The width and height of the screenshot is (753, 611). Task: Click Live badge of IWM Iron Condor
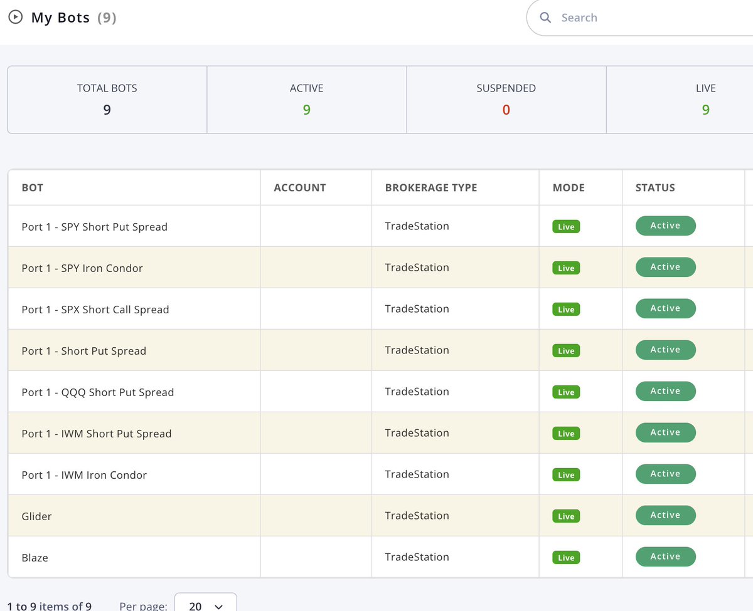coord(566,475)
